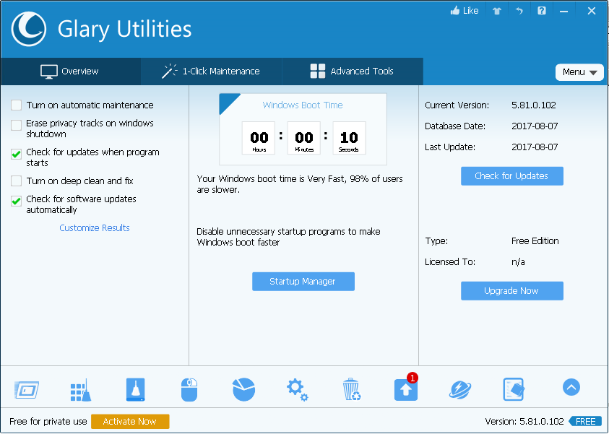Click the Seconds counter in Windows Boot Time
This screenshot has height=434, width=609.
pyautogui.click(x=348, y=138)
